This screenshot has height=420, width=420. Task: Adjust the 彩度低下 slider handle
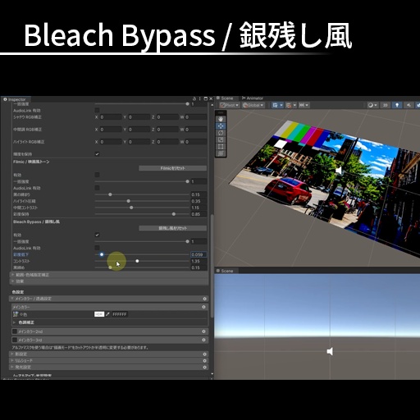[102, 254]
